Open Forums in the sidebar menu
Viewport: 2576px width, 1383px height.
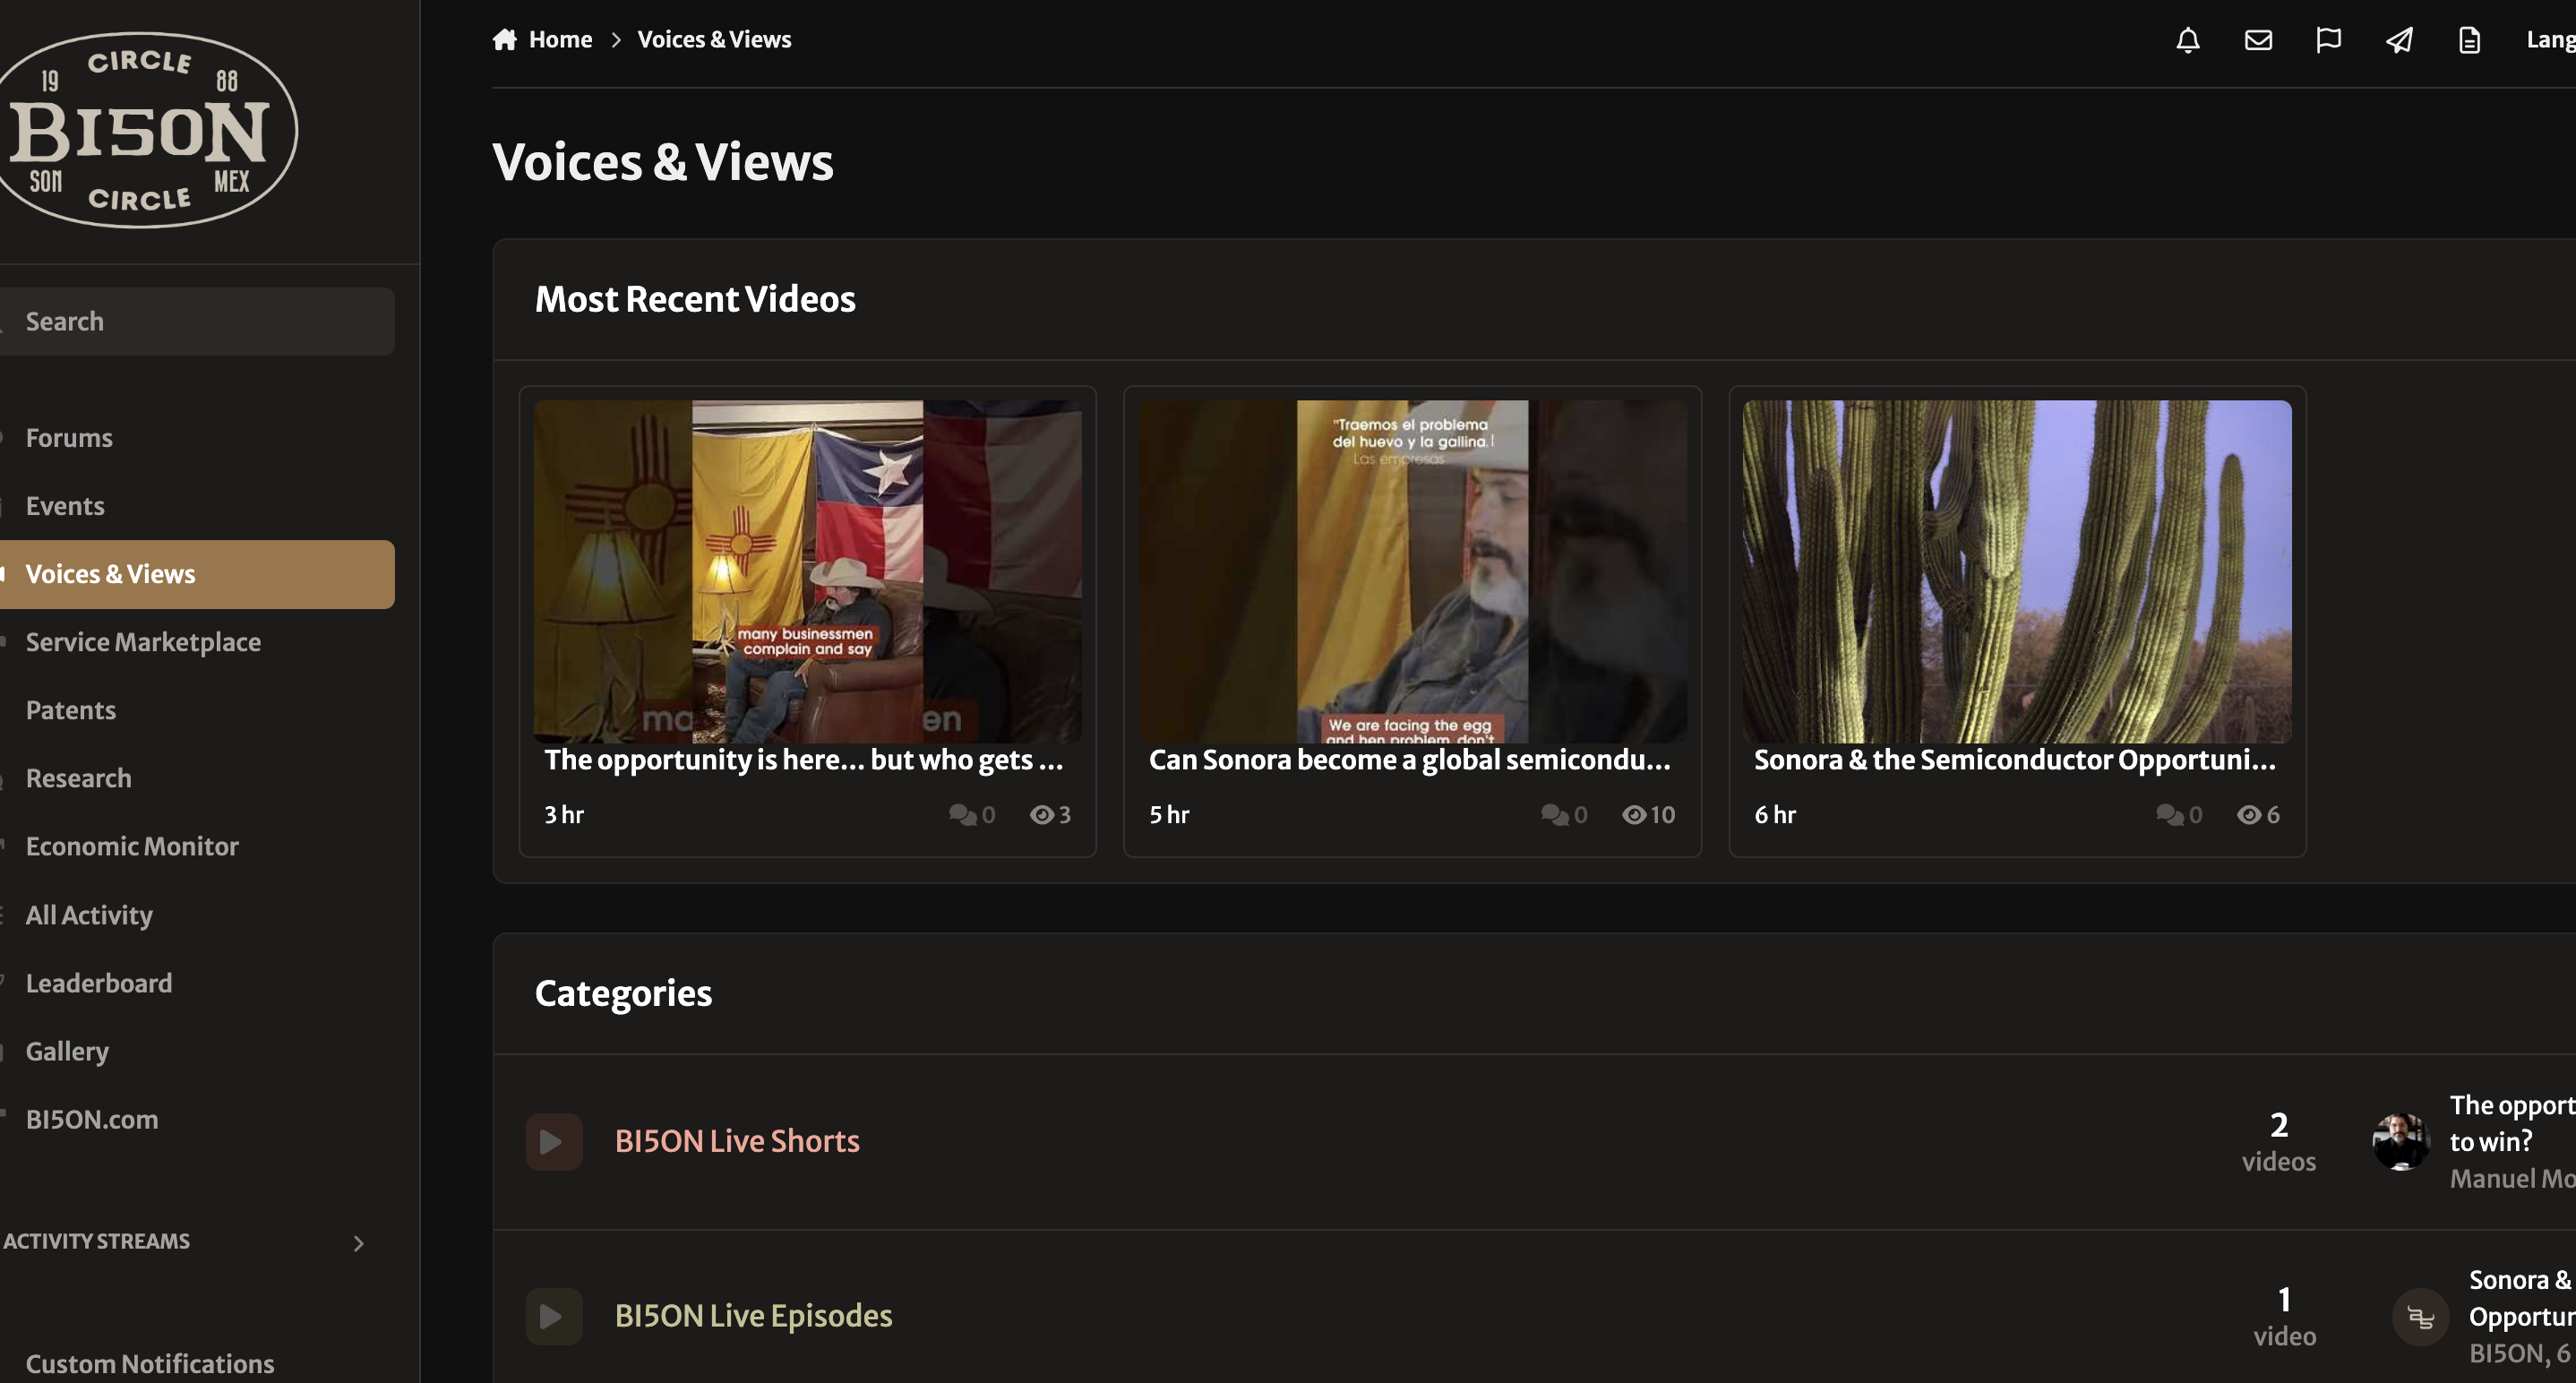coord(69,438)
